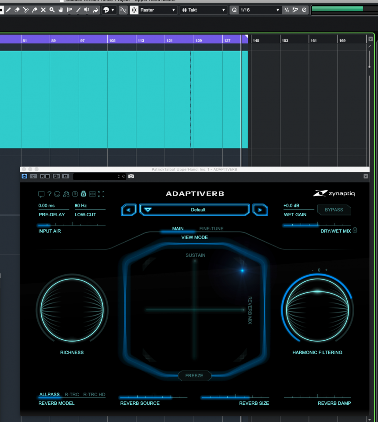
Task: Click bar 97 on the ruler
Action: click(x=82, y=40)
